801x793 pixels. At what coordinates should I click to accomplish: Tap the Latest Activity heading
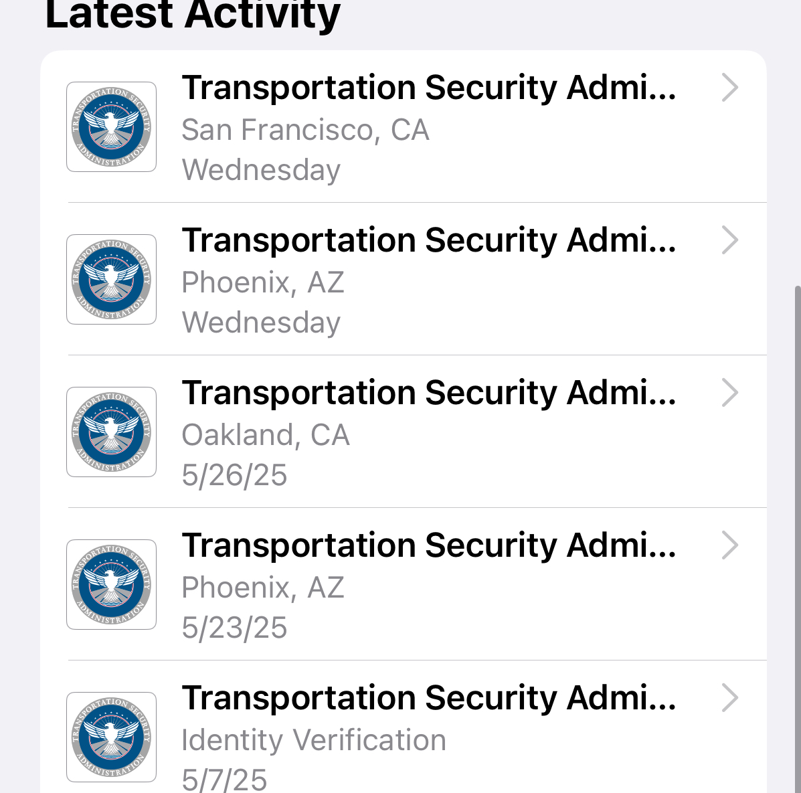(x=193, y=15)
